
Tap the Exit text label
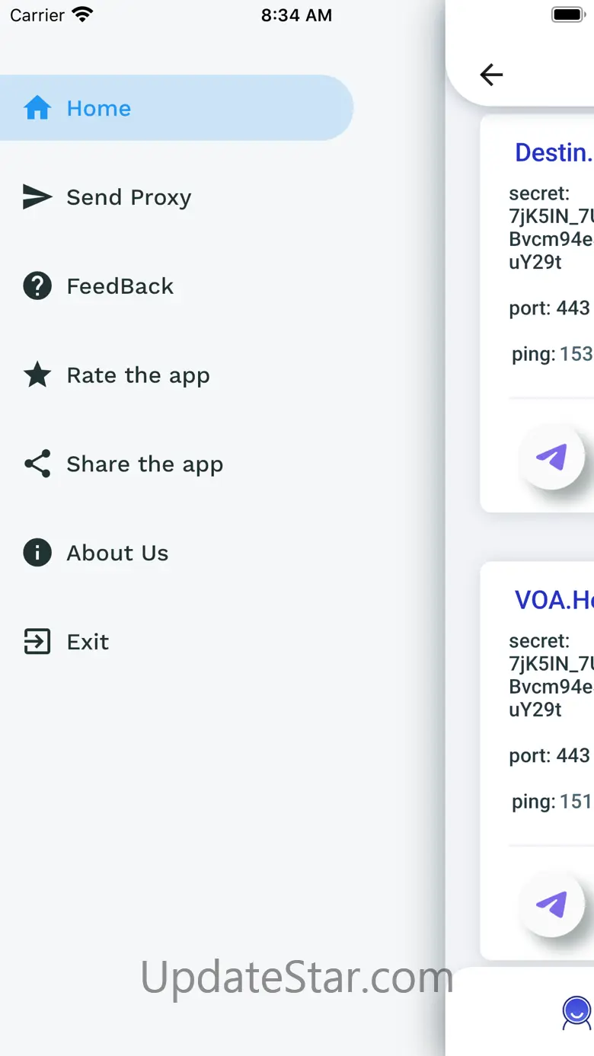pos(88,642)
